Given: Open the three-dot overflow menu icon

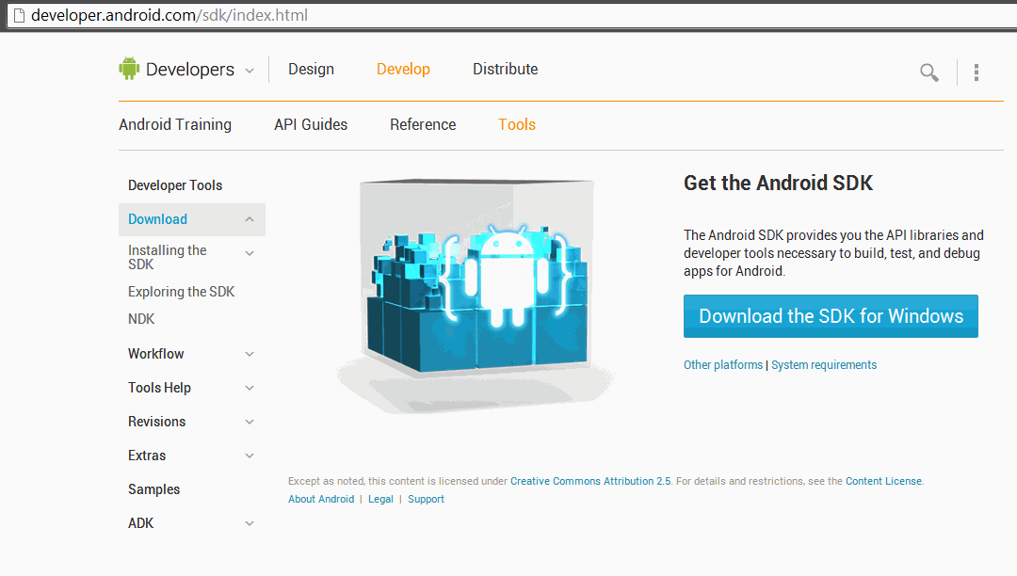Looking at the screenshot, I should (977, 72).
